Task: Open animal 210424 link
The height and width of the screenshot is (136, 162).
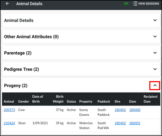Action: (x=9, y=123)
